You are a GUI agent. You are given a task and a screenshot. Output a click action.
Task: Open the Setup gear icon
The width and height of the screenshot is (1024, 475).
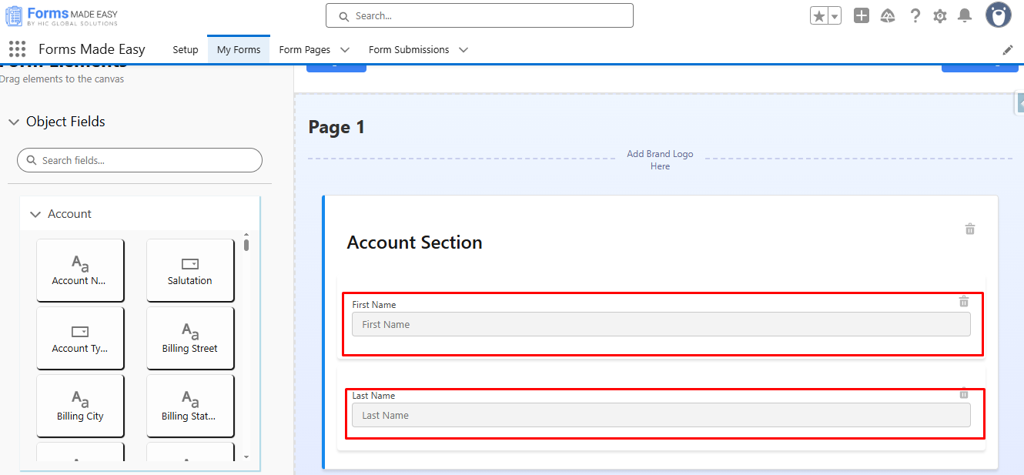pyautogui.click(x=939, y=16)
